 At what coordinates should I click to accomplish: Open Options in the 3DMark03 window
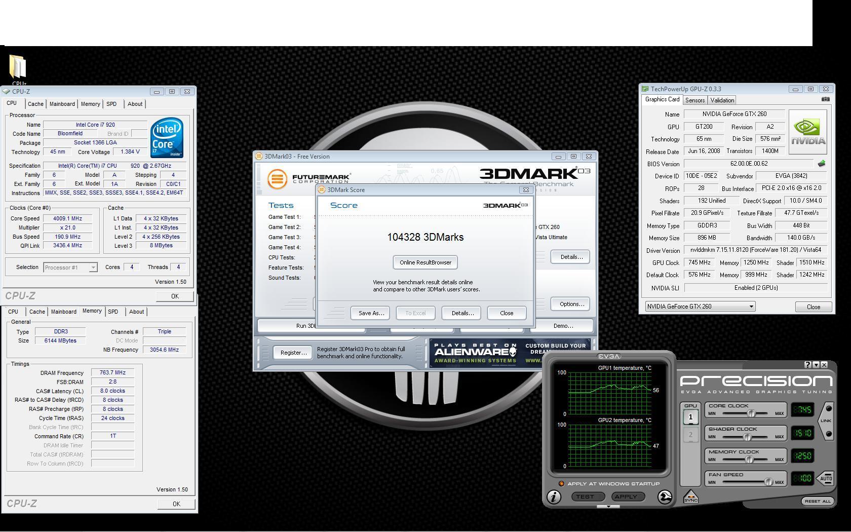click(x=571, y=304)
